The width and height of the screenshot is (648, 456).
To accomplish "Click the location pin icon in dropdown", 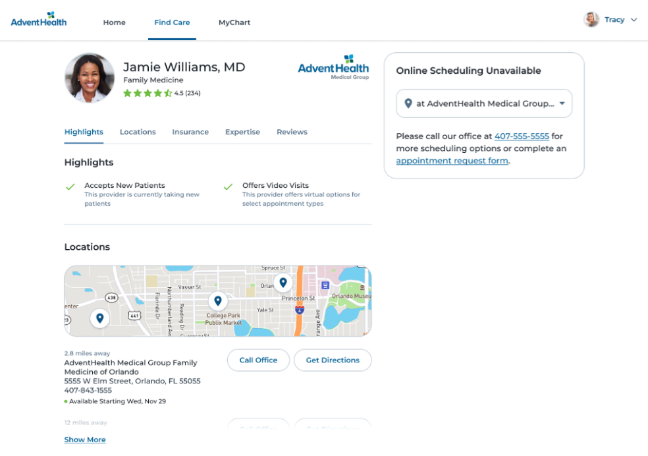I will (x=408, y=103).
